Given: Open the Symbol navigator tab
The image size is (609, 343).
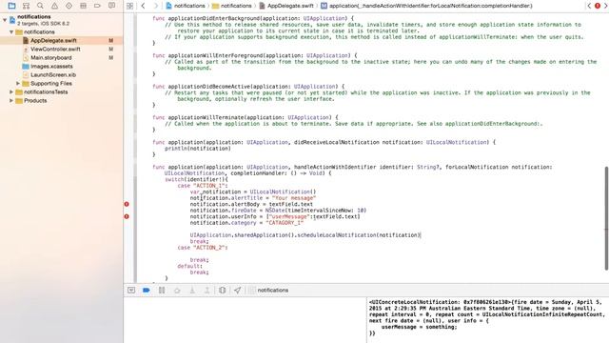Looking at the screenshot, I should 26,6.
